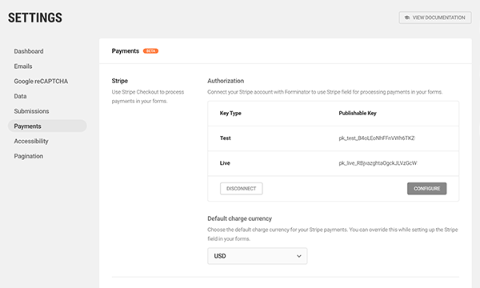This screenshot has height=288, width=480.
Task: Click the Configure Stripe button
Action: pyautogui.click(x=426, y=189)
